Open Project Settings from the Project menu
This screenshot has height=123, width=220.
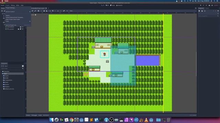(x=10, y=8)
